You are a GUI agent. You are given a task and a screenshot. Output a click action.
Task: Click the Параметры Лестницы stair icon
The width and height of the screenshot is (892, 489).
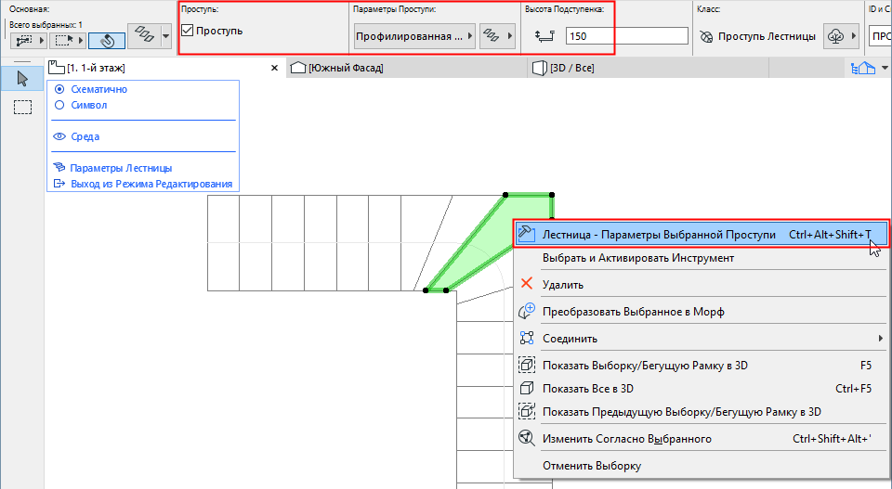[x=59, y=168]
